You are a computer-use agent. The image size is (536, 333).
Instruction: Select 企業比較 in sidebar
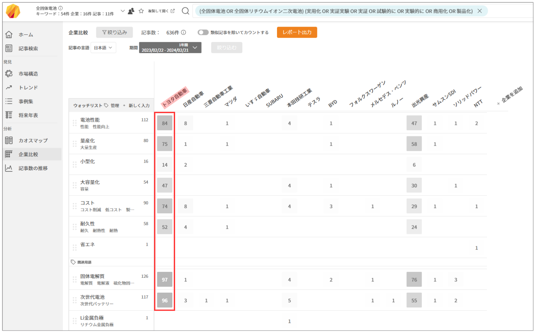32,154
